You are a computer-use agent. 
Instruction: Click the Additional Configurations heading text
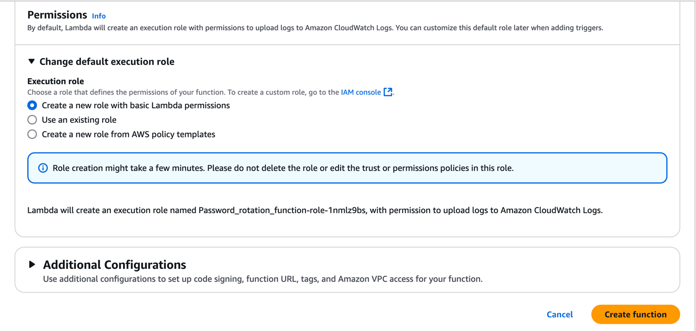pyautogui.click(x=114, y=265)
